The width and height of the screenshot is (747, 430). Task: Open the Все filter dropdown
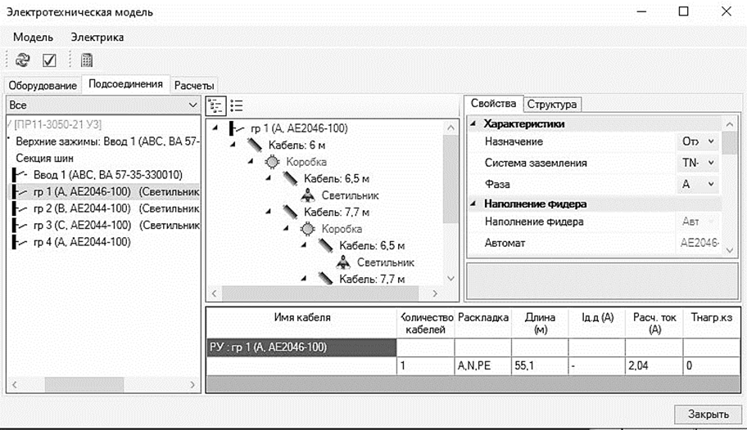click(192, 105)
